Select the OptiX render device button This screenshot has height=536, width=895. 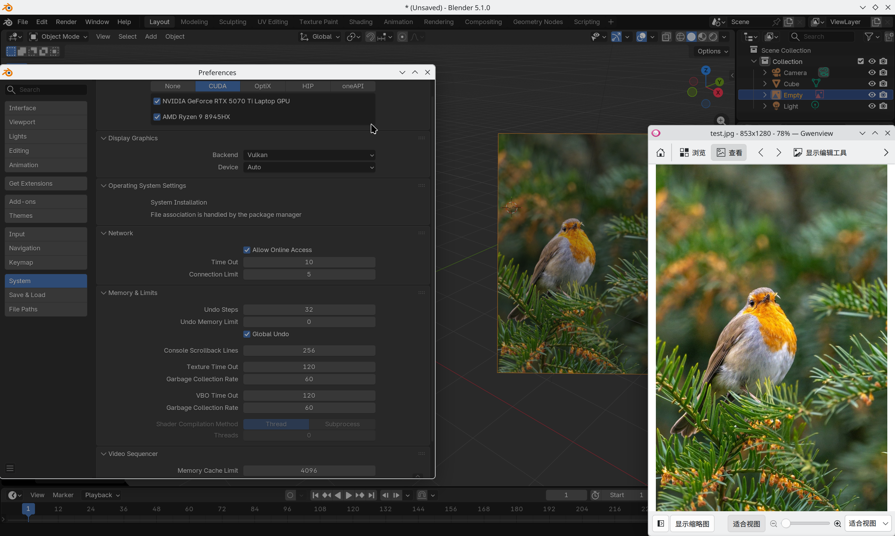[263, 86]
